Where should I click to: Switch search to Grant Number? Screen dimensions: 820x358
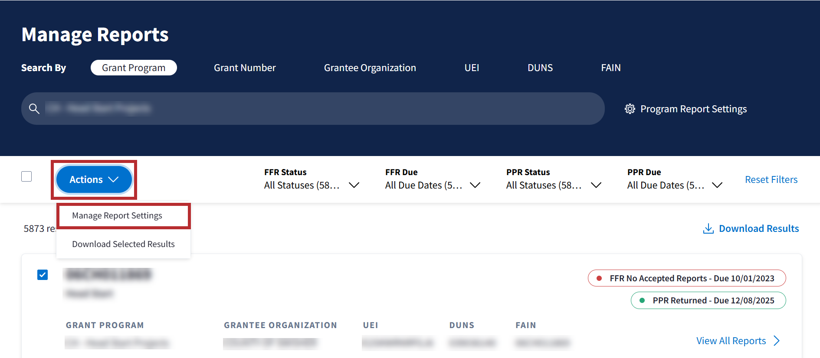coord(245,68)
